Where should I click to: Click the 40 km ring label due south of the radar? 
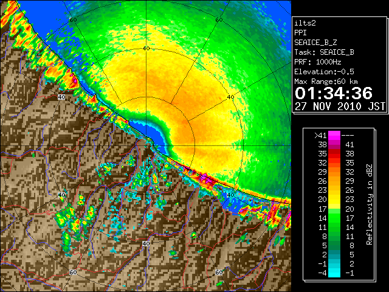[146, 243]
